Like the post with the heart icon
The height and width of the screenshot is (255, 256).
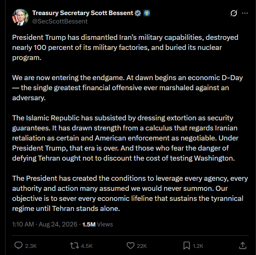point(131,245)
